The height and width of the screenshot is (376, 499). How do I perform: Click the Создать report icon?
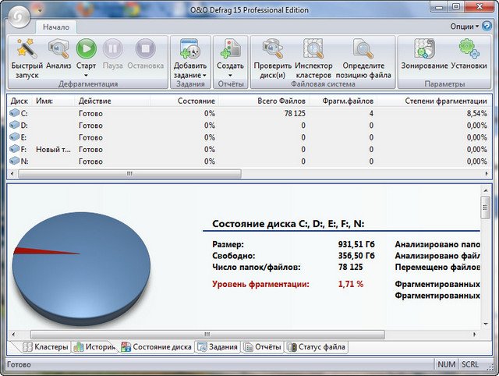click(230, 48)
